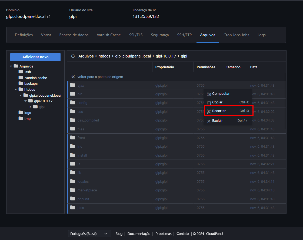This screenshot has height=240, width=303.
Task: Expand the glpi subfolder tree node
Action: click(30, 107)
